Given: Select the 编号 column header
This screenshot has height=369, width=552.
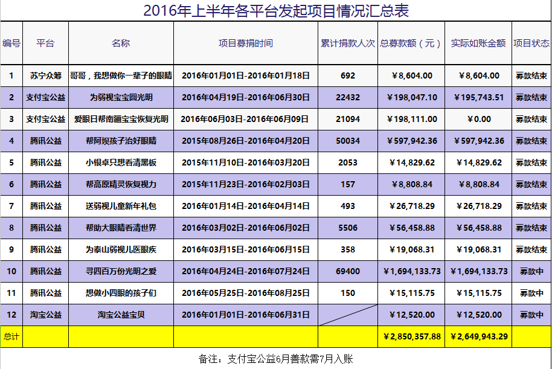Looking at the screenshot, I should 11,43.
